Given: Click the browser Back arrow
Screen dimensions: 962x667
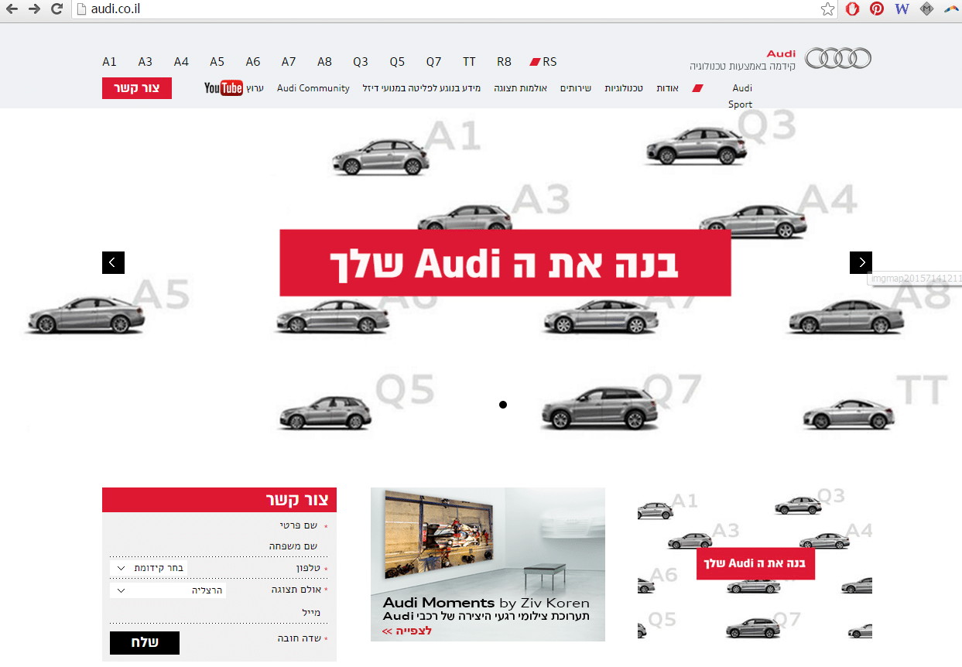Looking at the screenshot, I should (12, 9).
